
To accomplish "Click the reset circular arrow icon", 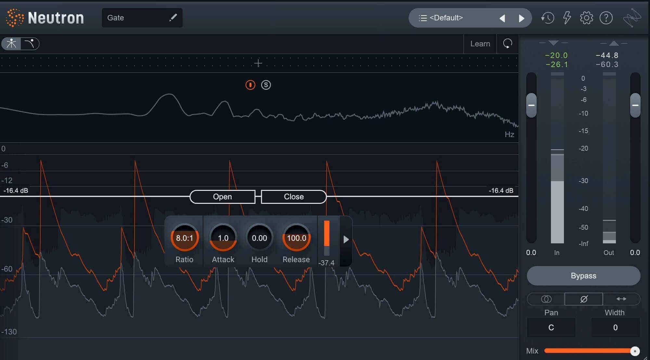I will 507,43.
